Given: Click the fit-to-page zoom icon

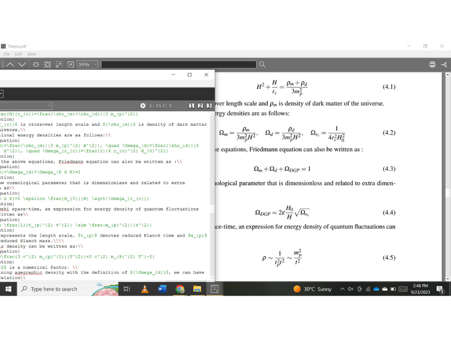Looking at the screenshot, I should (47, 64).
